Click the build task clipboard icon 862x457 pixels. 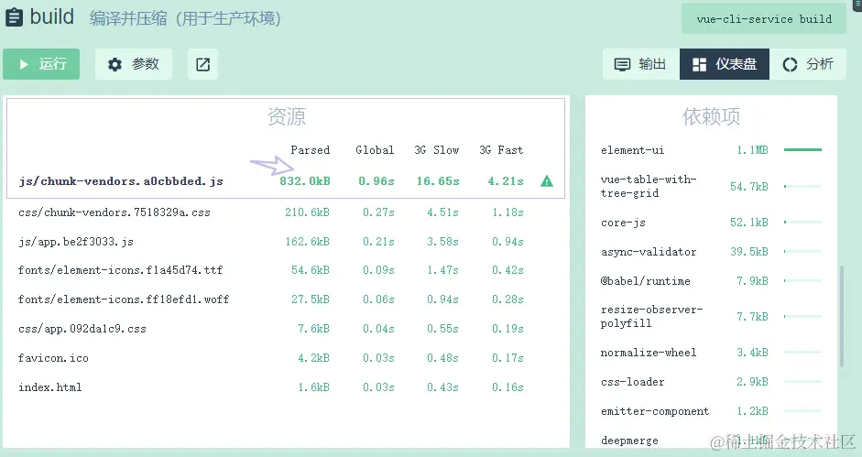click(14, 17)
